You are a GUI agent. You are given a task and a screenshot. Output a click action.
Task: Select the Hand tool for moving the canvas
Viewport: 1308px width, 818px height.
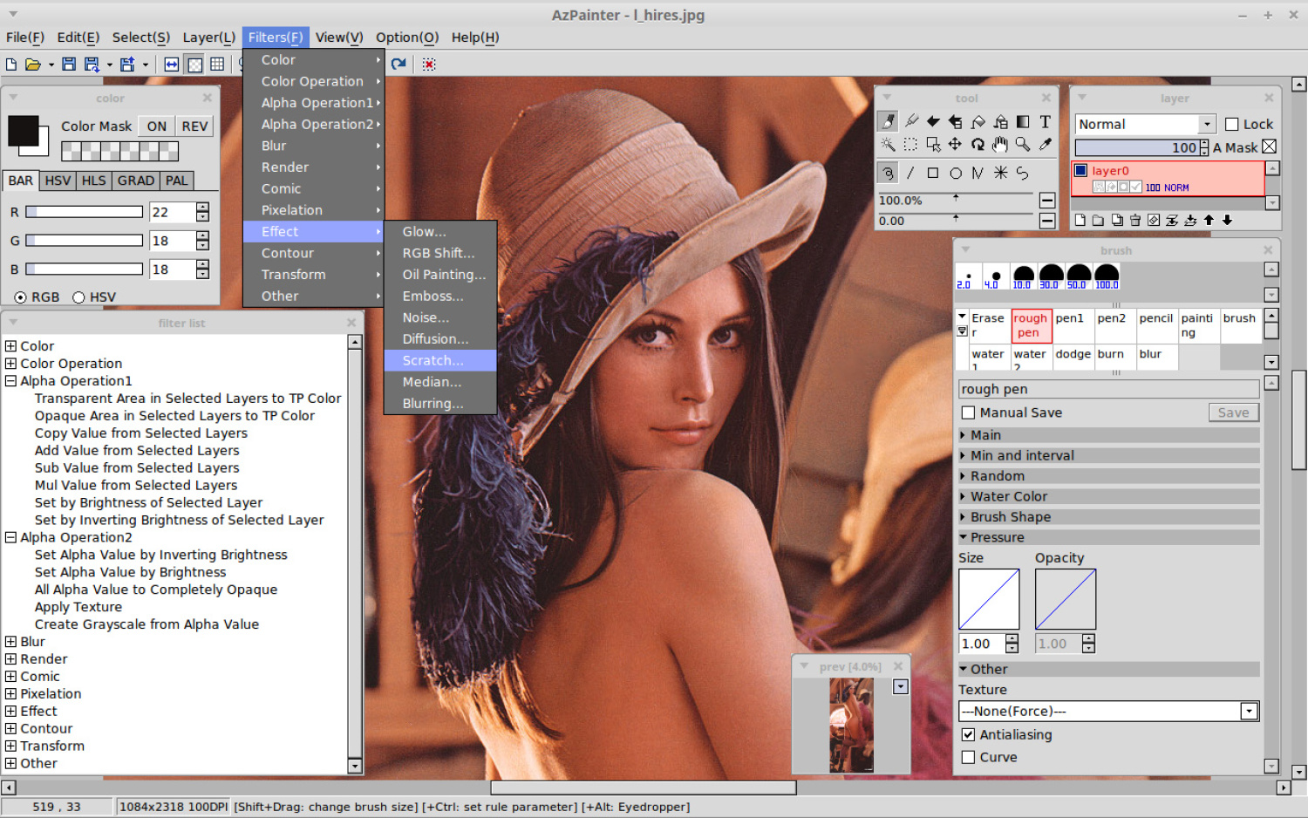coord(1000,145)
